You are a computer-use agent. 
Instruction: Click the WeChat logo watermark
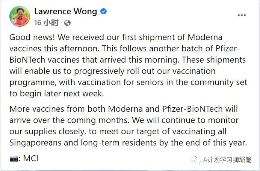(x=196, y=160)
